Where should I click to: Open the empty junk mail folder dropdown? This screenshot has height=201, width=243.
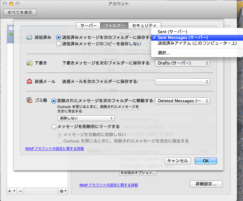(x=182, y=82)
